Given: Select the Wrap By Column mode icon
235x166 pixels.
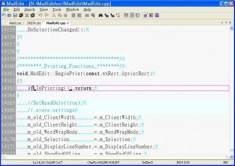Looking at the screenshot, I should point(138,15).
